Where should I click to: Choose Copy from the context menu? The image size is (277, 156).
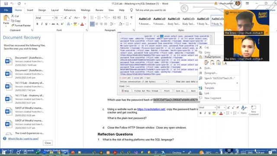207,52
